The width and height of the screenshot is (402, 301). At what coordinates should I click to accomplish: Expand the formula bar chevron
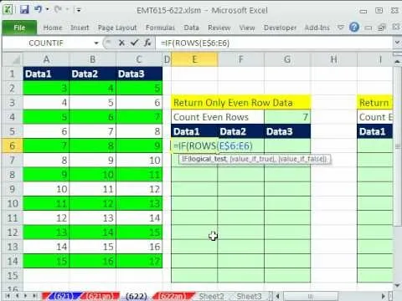397,43
